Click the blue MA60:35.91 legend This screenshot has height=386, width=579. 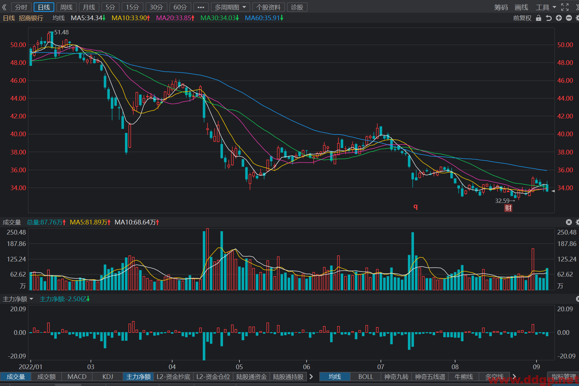click(x=264, y=18)
